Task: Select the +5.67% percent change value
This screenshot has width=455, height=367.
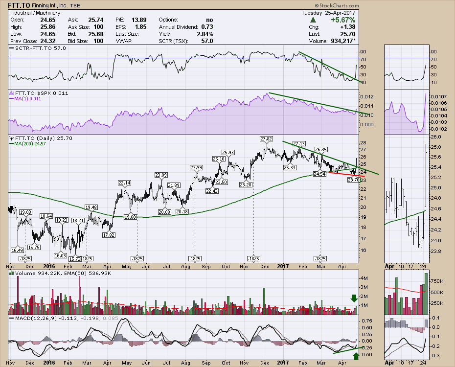Action: pyautogui.click(x=343, y=20)
